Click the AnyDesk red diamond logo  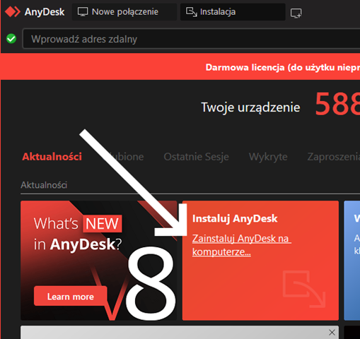(x=13, y=12)
